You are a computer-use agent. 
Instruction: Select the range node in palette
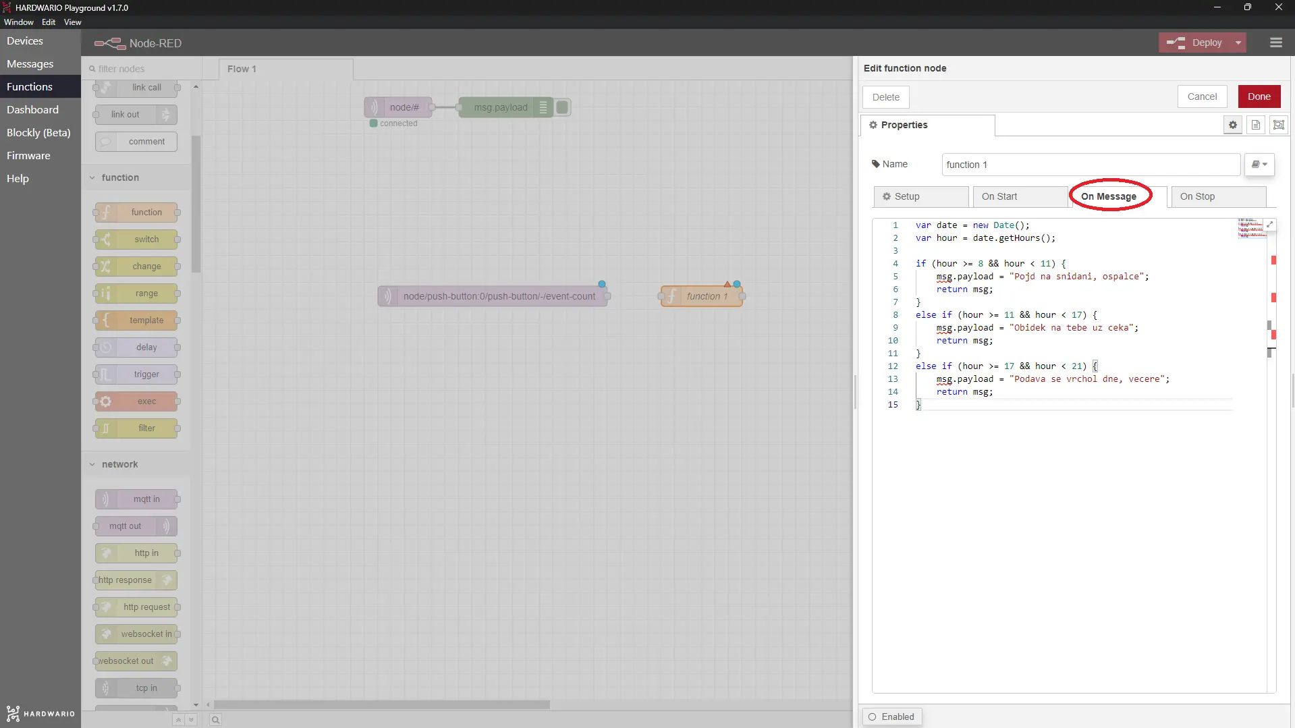tap(136, 293)
